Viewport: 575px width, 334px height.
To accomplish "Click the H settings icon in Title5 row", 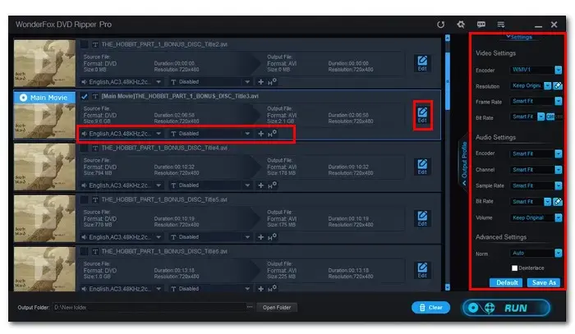I will click(x=272, y=237).
